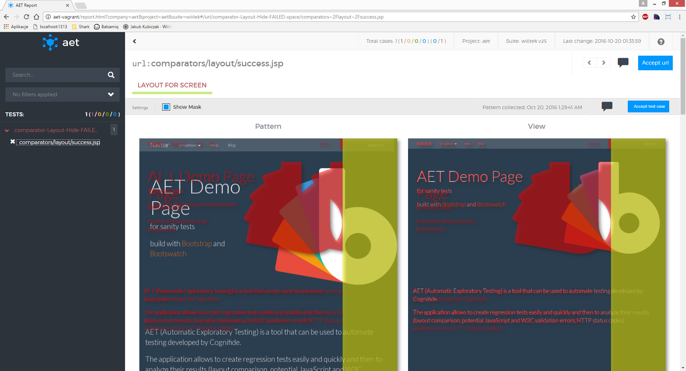This screenshot has width=686, height=371.
Task: Click the Accept url button
Action: click(655, 63)
